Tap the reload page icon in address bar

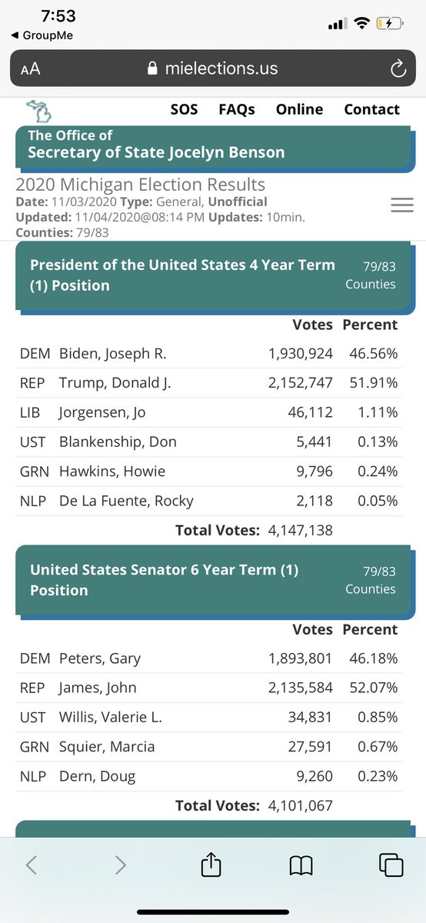(398, 68)
